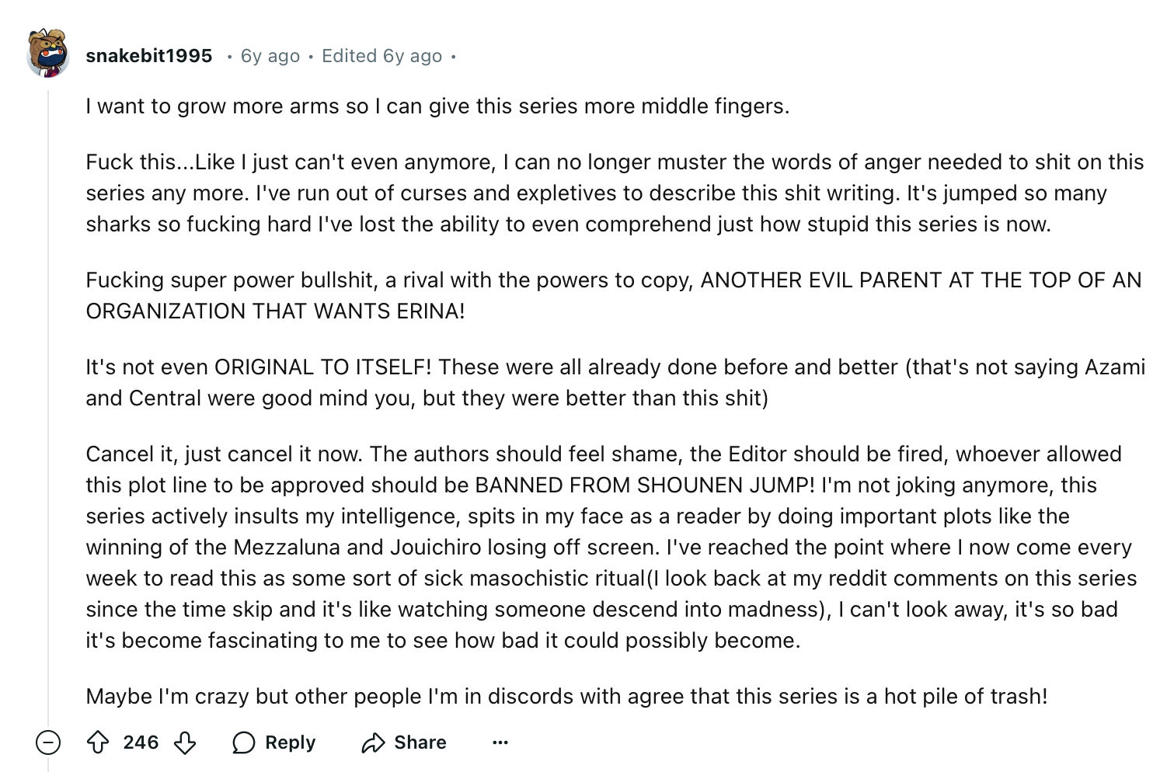This screenshot has width=1167, height=772.
Task: Collapse the comment with the minus button
Action: [x=48, y=743]
